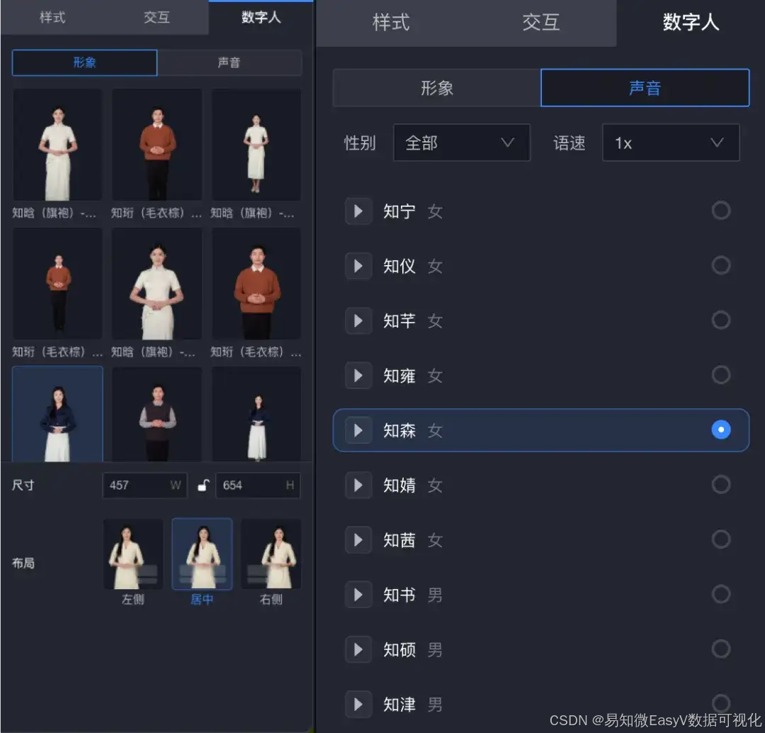Select second-row 知珩 毛衣棕 close-up avatar on right
765x733 pixels.
pos(256,284)
